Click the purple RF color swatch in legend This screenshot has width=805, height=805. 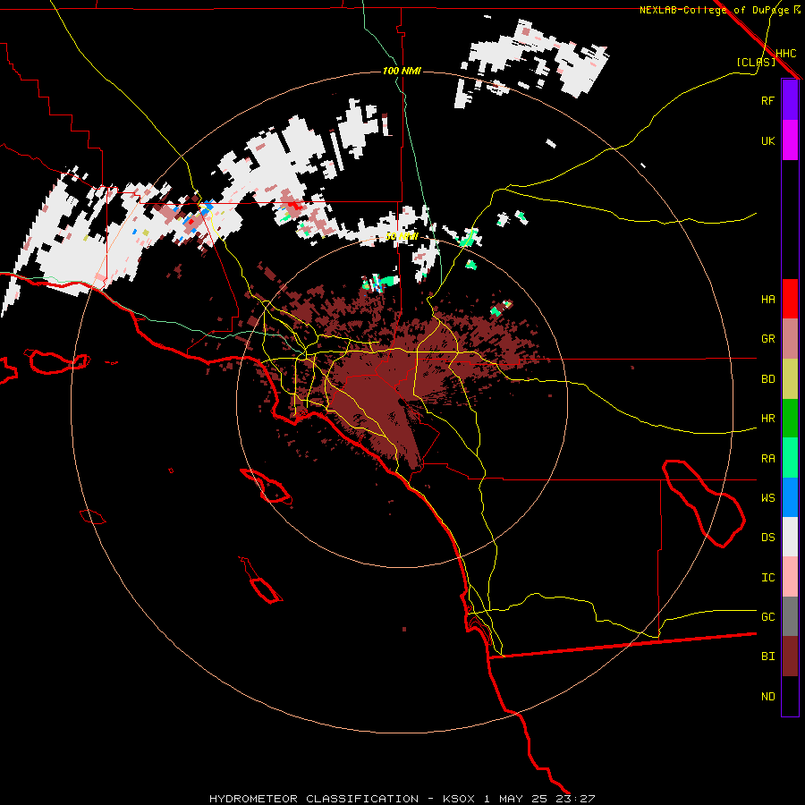point(790,100)
